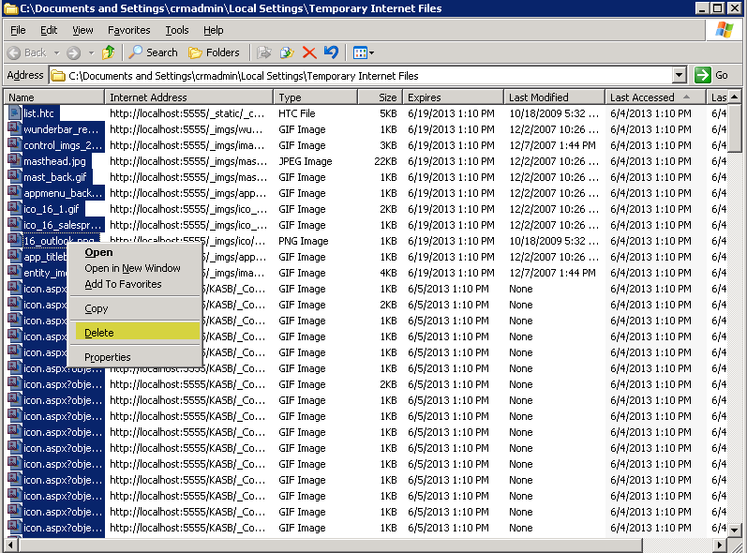The height and width of the screenshot is (553, 747).
Task: Sort by the Type column header
Action: (315, 97)
